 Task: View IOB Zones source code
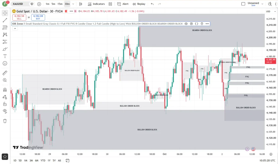coord(197,24)
